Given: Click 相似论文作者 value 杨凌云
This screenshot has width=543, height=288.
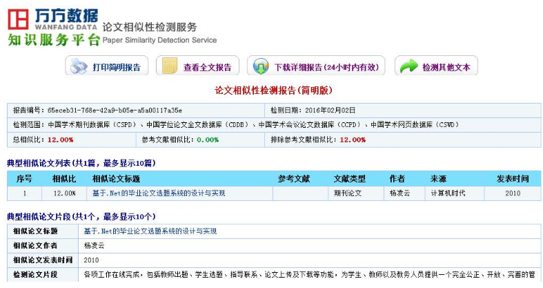Looking at the screenshot, I should pyautogui.click(x=95, y=246).
